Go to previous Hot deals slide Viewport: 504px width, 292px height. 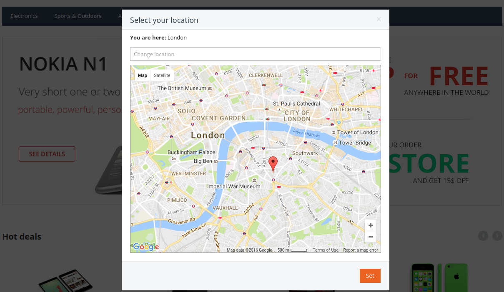click(x=483, y=236)
